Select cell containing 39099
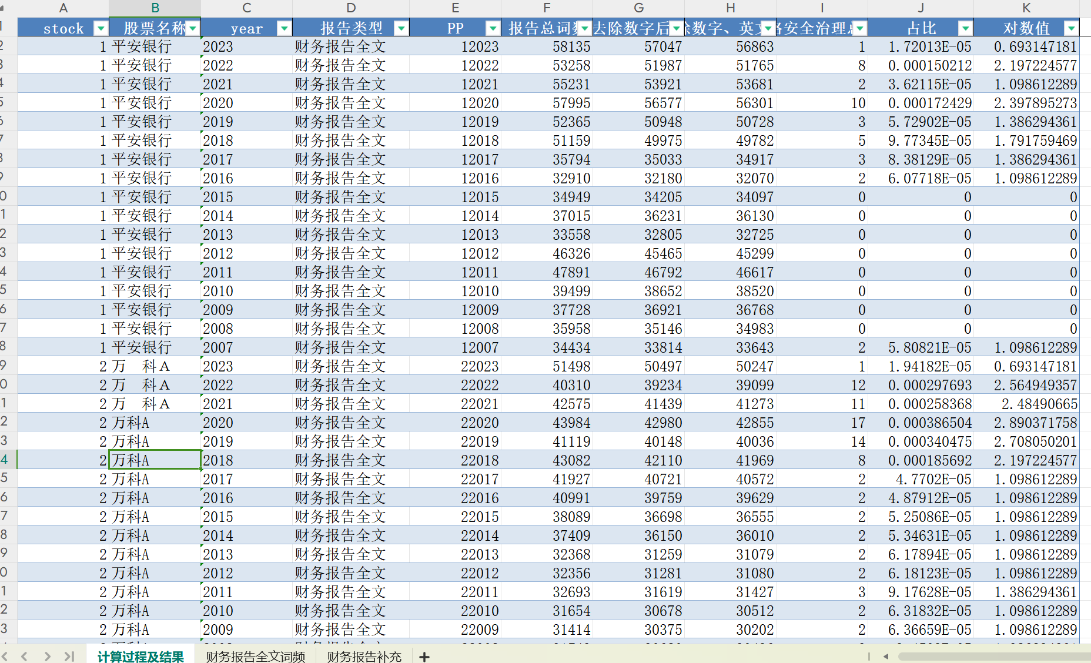The width and height of the screenshot is (1091, 663). [x=731, y=385]
